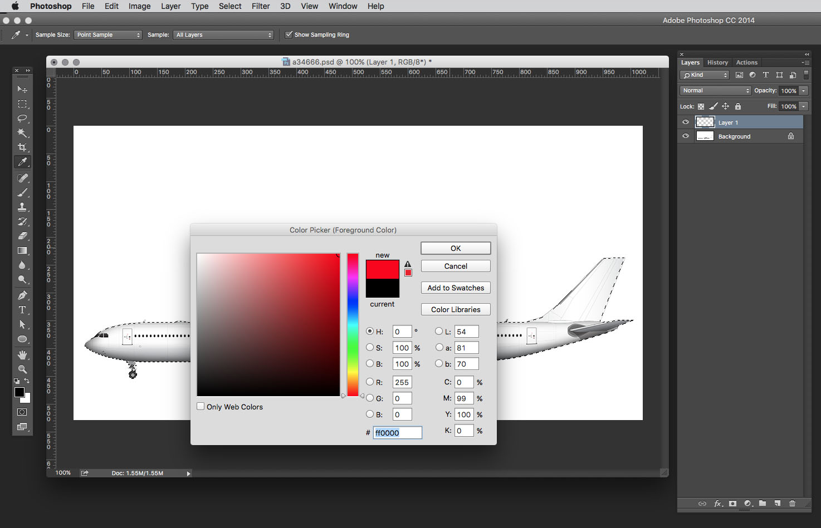Select the Crop tool
The height and width of the screenshot is (528, 821).
tap(22, 147)
